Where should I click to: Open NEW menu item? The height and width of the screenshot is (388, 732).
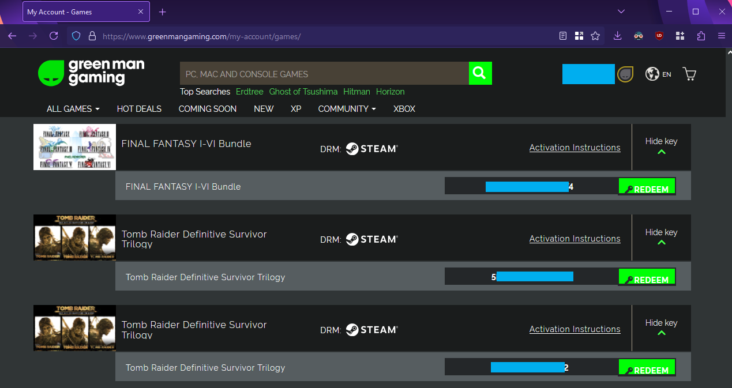click(x=264, y=108)
